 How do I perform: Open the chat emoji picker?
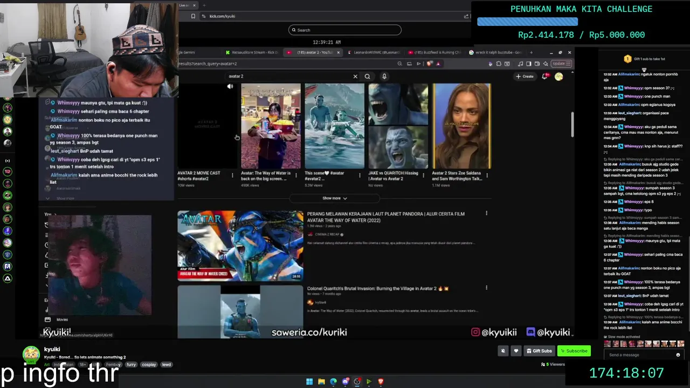[x=678, y=355]
